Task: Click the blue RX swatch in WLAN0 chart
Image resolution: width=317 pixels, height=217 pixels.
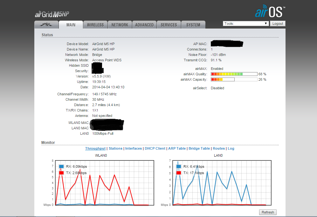Action: pos(61,166)
